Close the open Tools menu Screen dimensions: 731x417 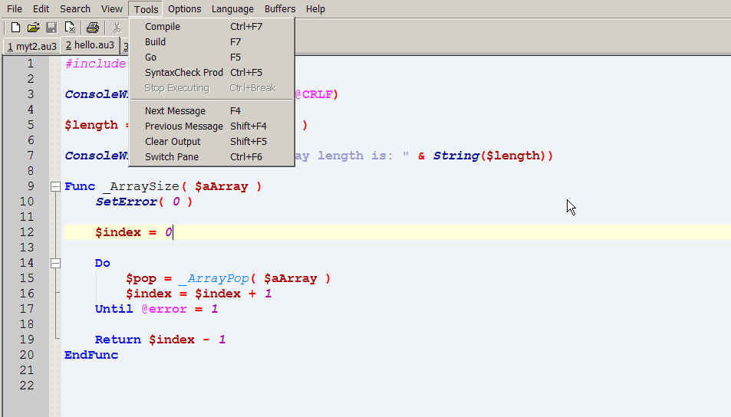click(x=146, y=9)
